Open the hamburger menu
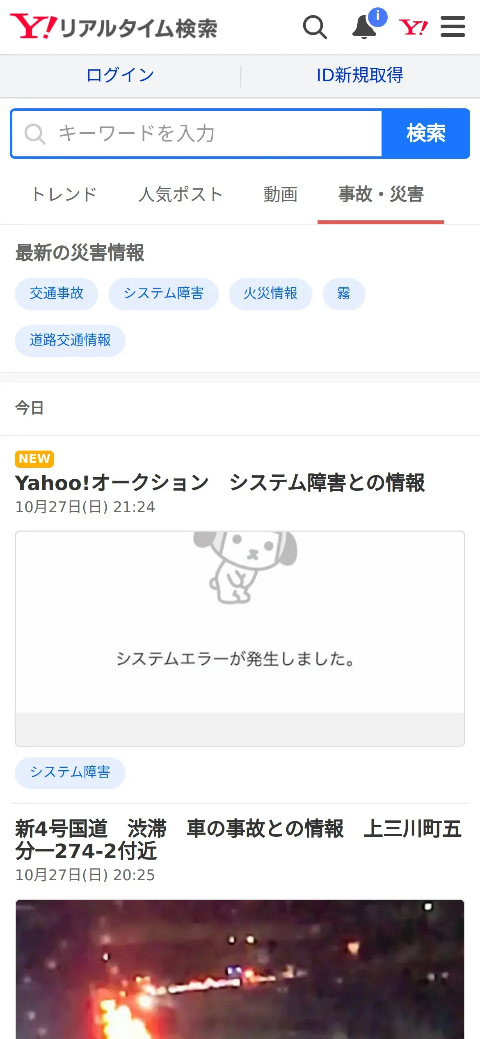480x1039 pixels. 453,27
